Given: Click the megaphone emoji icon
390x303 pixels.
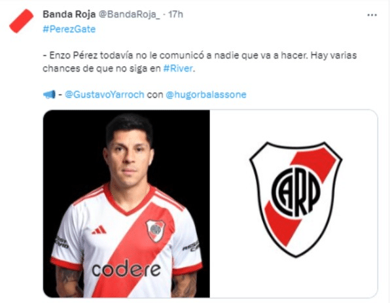Looking at the screenshot, I should tap(49, 94).
